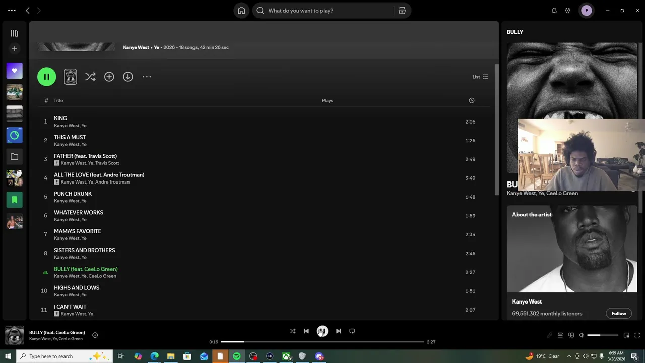645x363 pixels.
Task: Go to Spotify Home
Action: click(241, 11)
